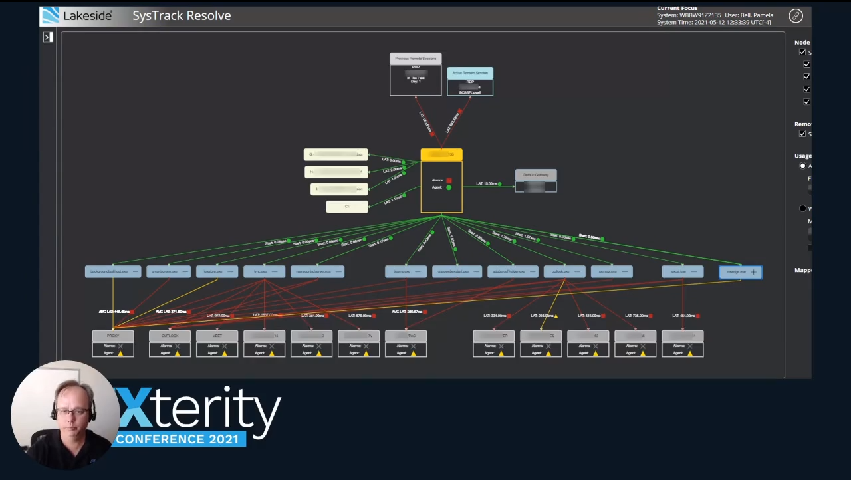
Task: Click the 'LAT: 735.00ms' latency label
Action: tap(636, 316)
